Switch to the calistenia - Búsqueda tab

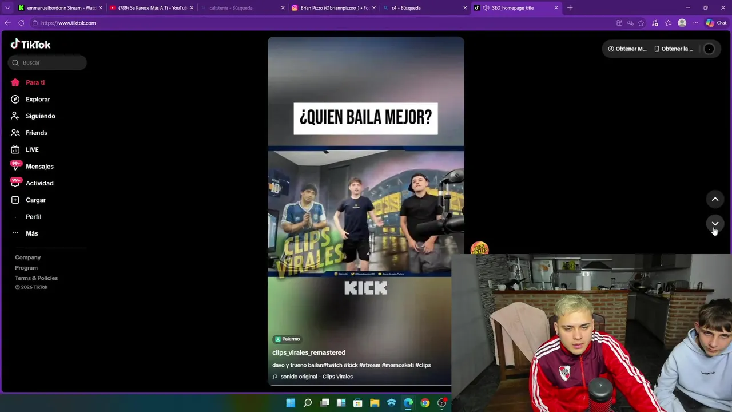tap(242, 8)
